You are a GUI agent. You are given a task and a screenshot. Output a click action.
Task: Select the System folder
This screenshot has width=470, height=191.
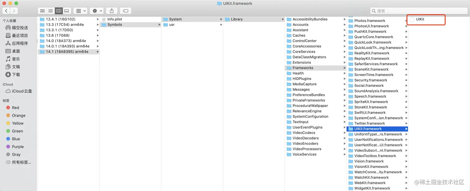click(192, 19)
